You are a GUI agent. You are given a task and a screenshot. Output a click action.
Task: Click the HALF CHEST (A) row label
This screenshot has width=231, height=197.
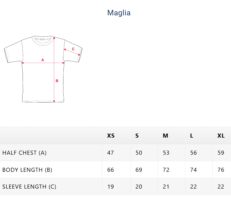(x=24, y=153)
